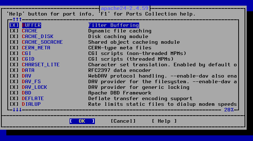The height and width of the screenshot is (141, 253).
Task: Click the 'Dynamic file caching' description
Action: point(120,31)
